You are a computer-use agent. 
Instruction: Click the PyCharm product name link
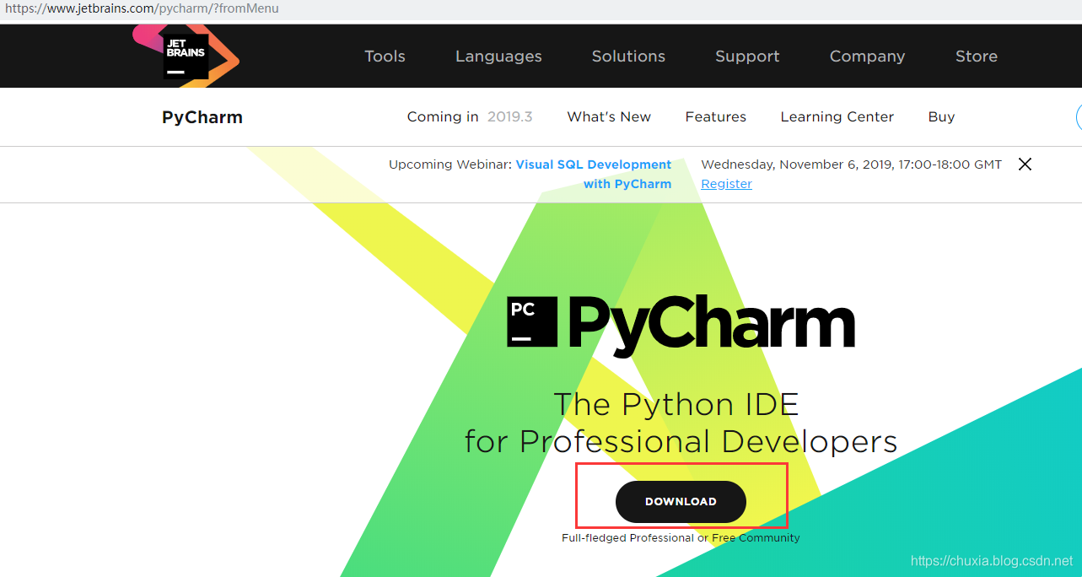coord(202,117)
